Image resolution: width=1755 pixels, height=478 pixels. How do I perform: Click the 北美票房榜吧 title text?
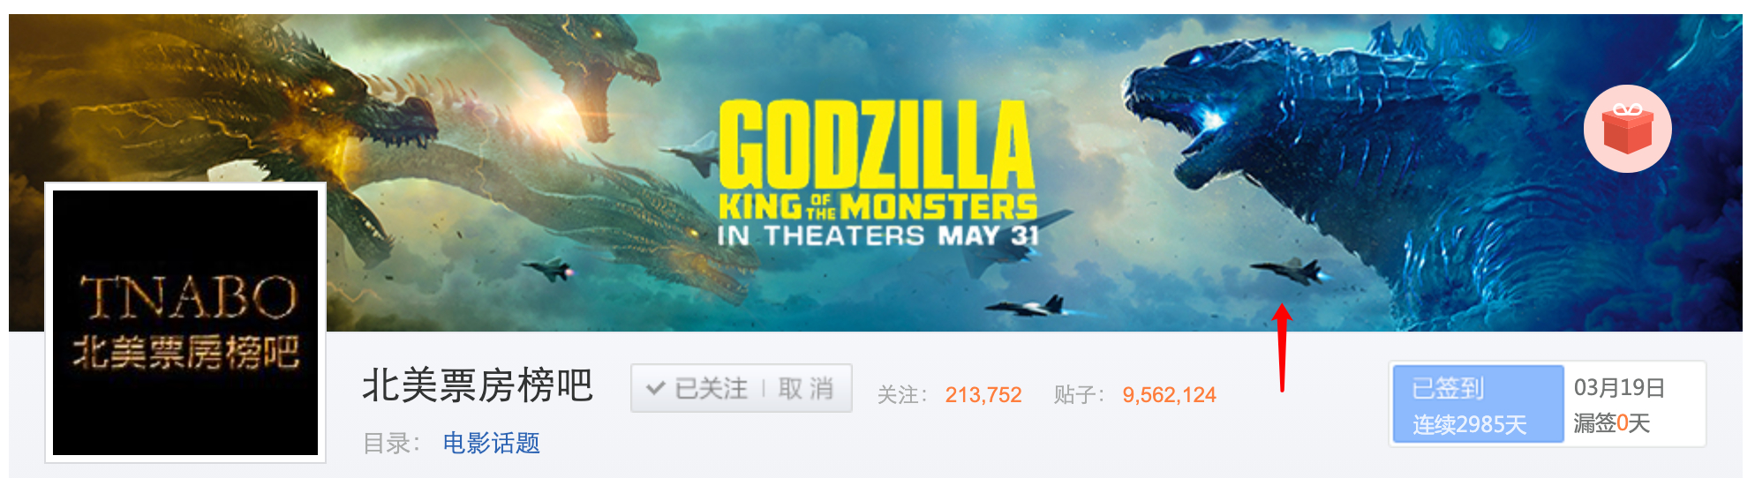pyautogui.click(x=478, y=386)
